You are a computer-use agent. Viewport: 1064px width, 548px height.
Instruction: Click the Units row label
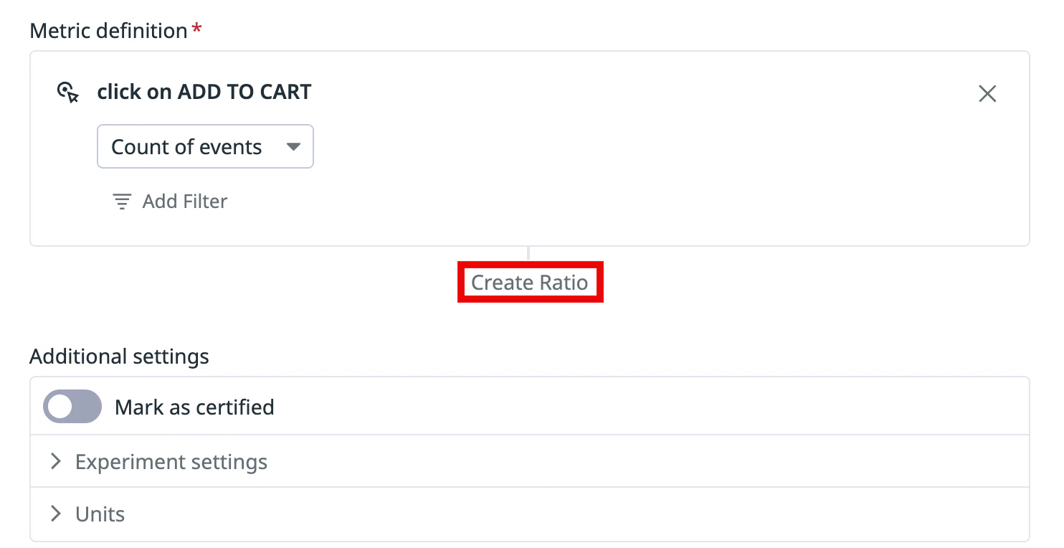tap(100, 514)
